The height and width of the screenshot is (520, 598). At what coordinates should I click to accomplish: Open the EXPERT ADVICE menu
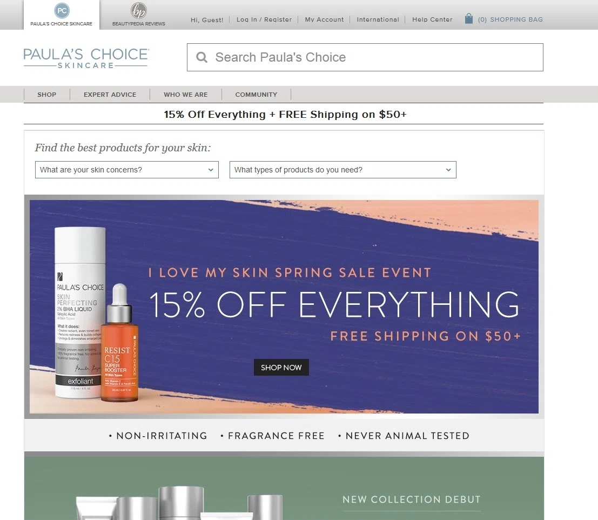110,95
